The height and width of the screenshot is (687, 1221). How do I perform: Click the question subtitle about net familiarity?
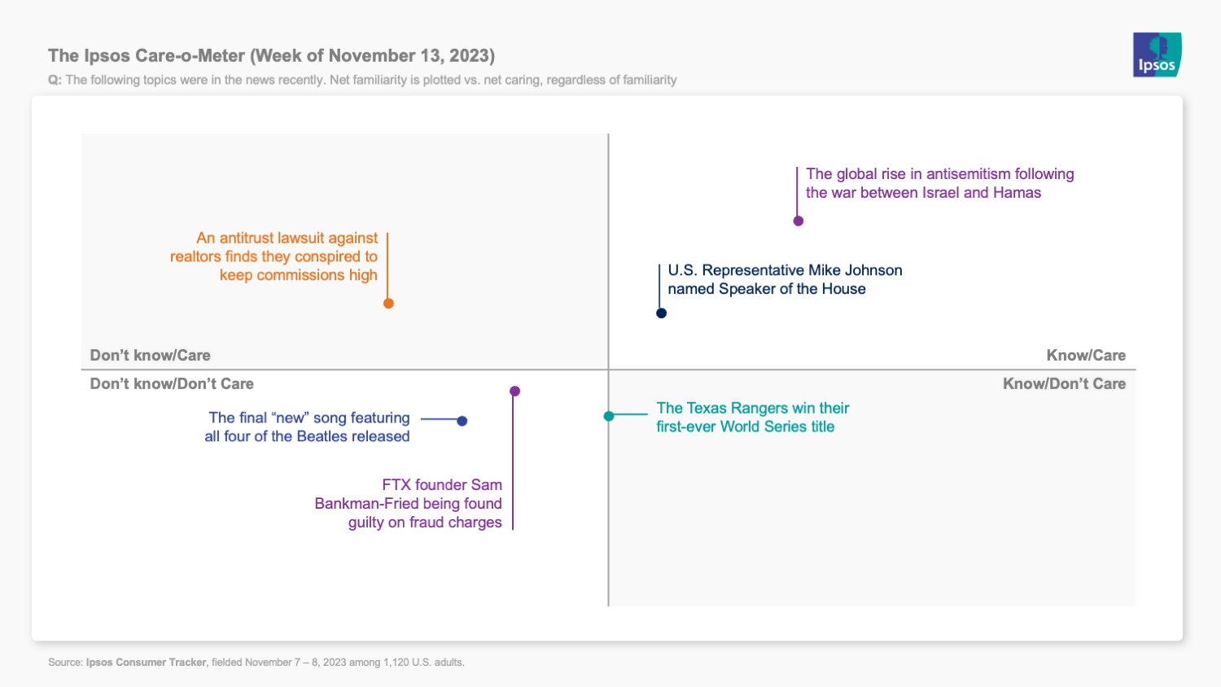[362, 80]
